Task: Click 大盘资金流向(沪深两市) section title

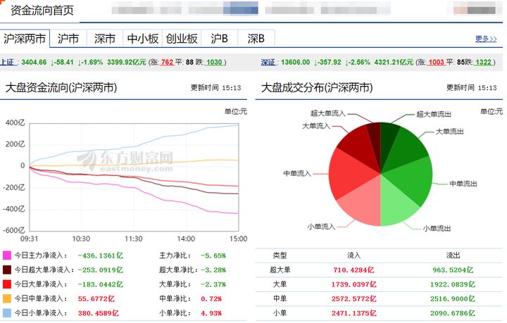Action: (61, 87)
